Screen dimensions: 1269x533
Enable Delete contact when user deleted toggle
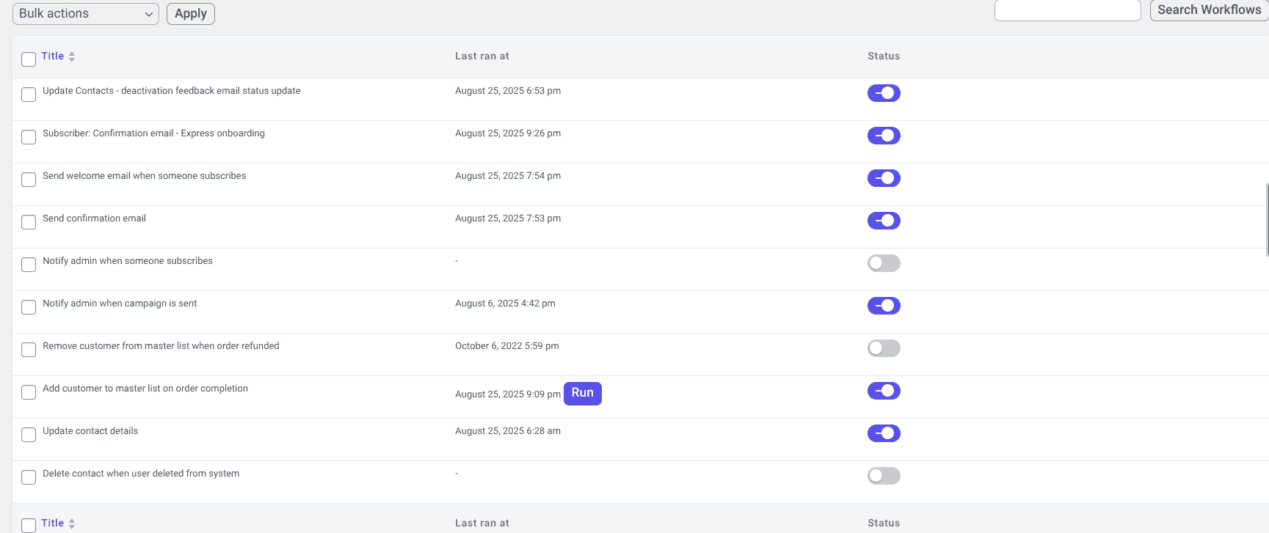pyautogui.click(x=884, y=476)
